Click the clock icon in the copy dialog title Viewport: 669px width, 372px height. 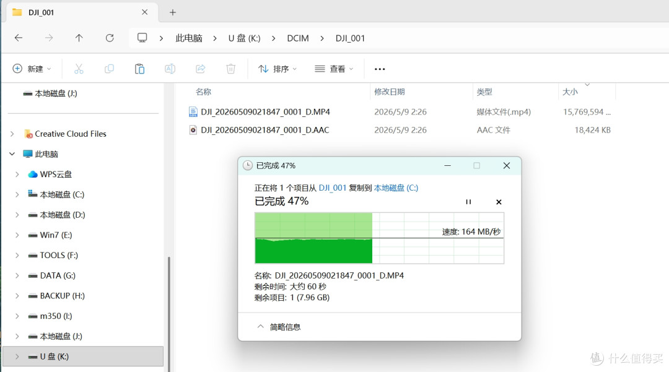coord(247,165)
